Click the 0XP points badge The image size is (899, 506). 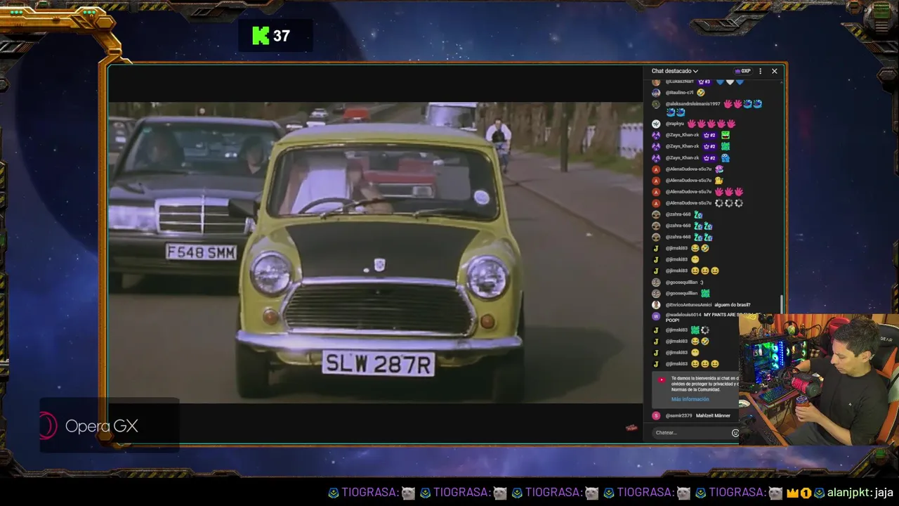click(742, 71)
